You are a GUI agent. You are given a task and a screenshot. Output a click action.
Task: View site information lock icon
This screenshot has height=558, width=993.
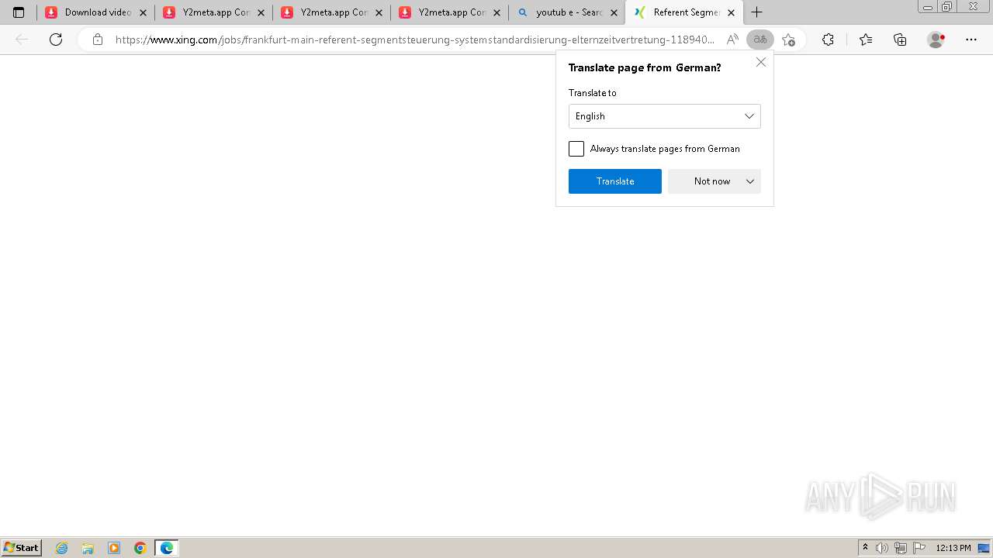[98, 40]
